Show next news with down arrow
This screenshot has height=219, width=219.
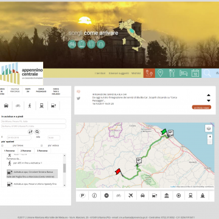click(209, 100)
